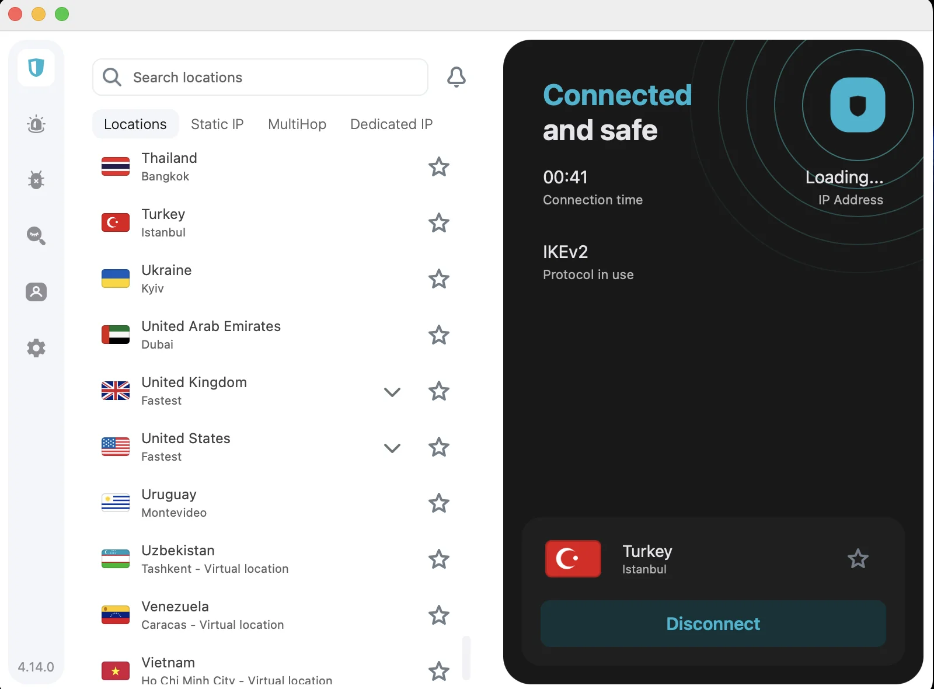The height and width of the screenshot is (689, 934).
Task: Click the search magnifier in the locations bar
Action: (111, 76)
